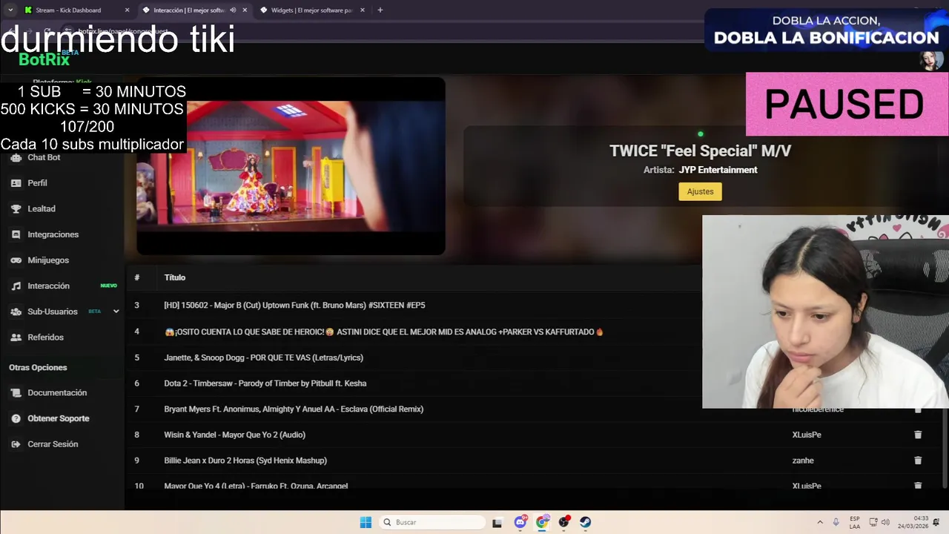This screenshot has width=949, height=534.
Task: Open the Documentación sidebar icon
Action: point(16,393)
